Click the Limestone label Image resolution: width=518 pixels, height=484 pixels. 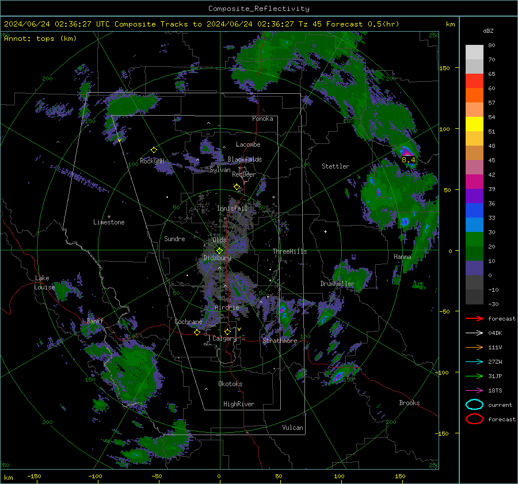(x=109, y=222)
